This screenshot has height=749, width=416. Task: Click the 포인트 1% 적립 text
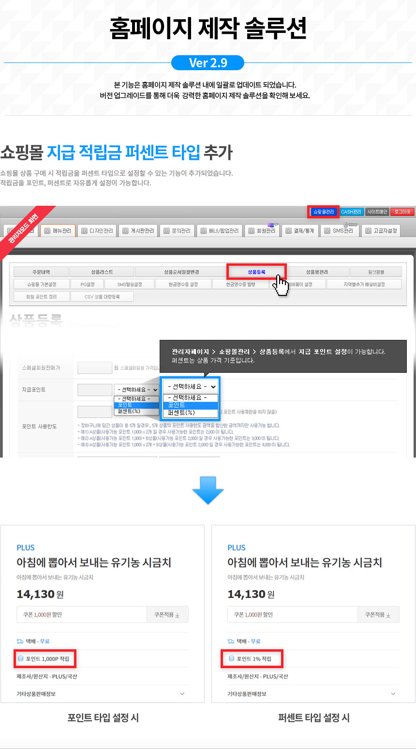254,659
